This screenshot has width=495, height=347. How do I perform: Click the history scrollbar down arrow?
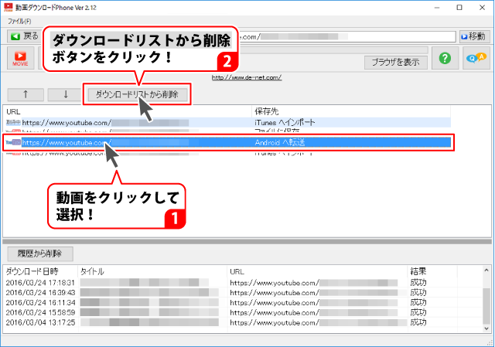pos(486,328)
